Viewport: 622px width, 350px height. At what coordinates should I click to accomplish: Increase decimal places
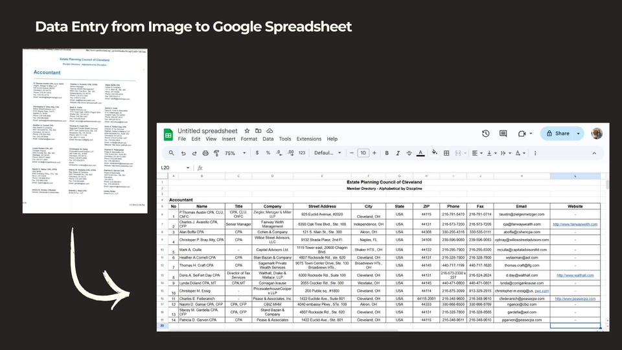coord(291,153)
